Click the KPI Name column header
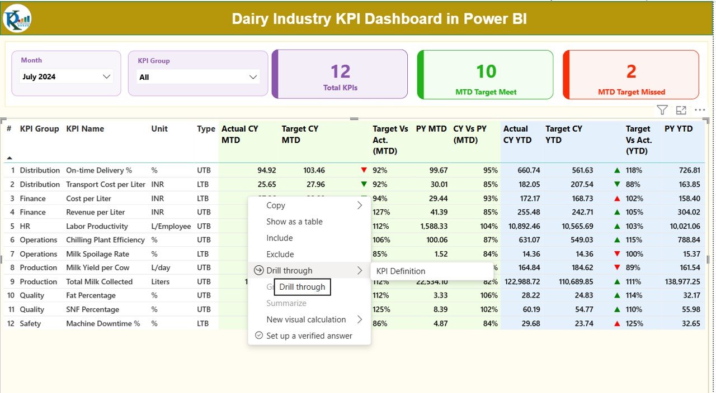 [x=85, y=129]
